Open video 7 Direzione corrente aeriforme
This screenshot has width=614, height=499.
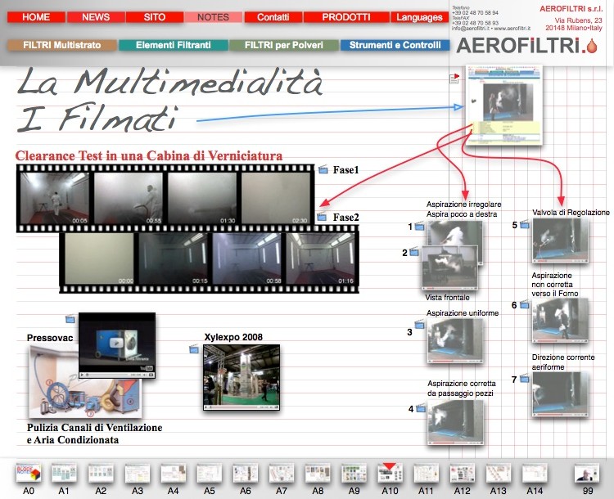tap(560, 394)
